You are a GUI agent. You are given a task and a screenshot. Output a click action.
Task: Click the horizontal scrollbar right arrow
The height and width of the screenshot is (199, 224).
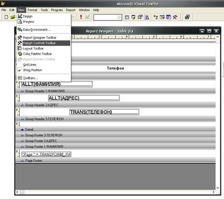(x=213, y=192)
